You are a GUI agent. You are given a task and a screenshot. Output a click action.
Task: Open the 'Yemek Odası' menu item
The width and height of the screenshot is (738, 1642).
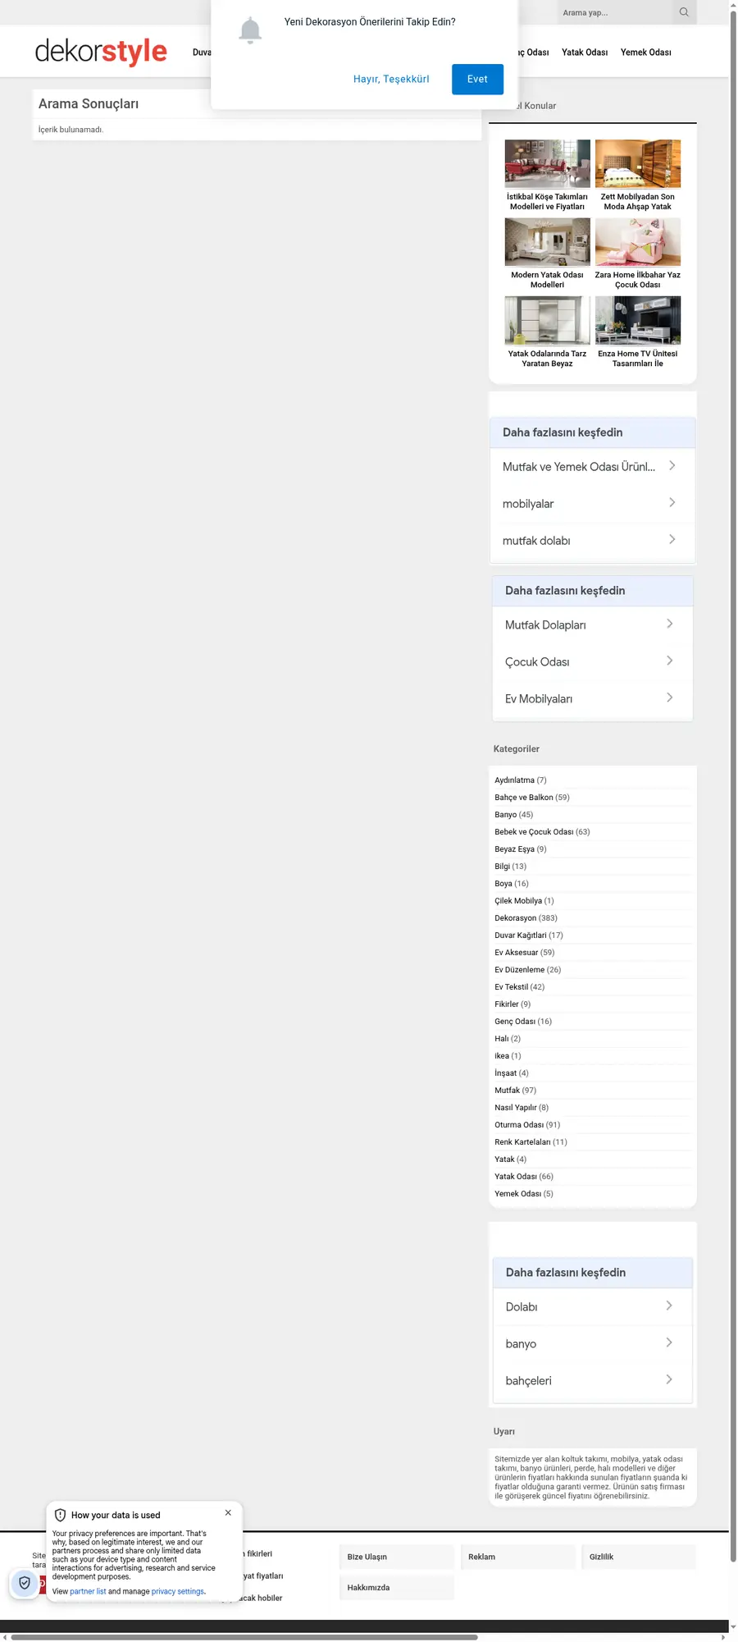tap(646, 53)
